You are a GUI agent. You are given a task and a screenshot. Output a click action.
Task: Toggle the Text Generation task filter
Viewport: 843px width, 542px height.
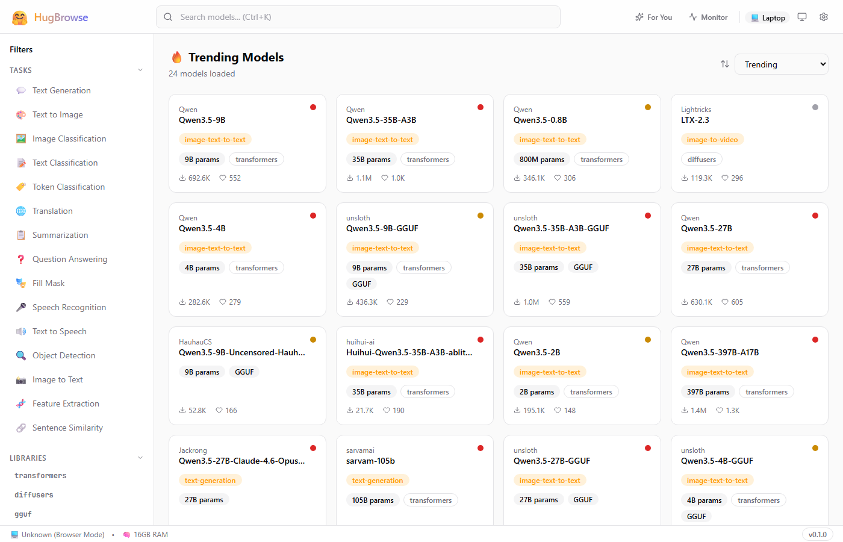click(61, 90)
